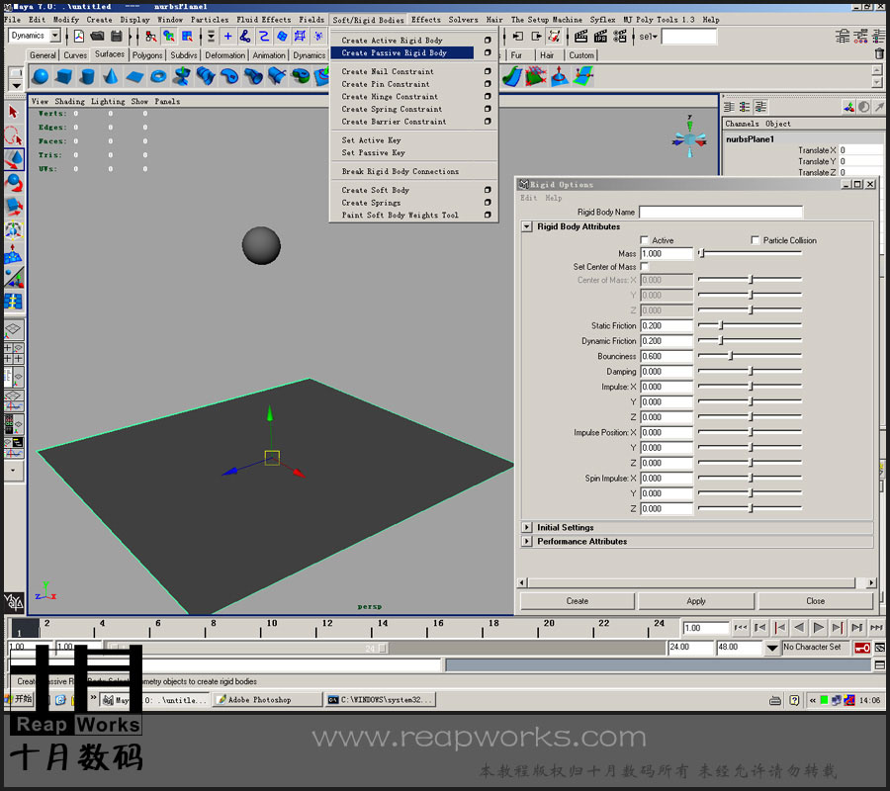
Task: Open shelf menu arrow left of shelf
Action: click(x=16, y=86)
